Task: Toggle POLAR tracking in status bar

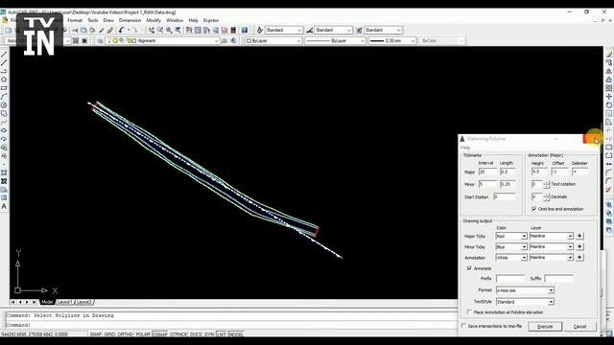Action: point(143,334)
